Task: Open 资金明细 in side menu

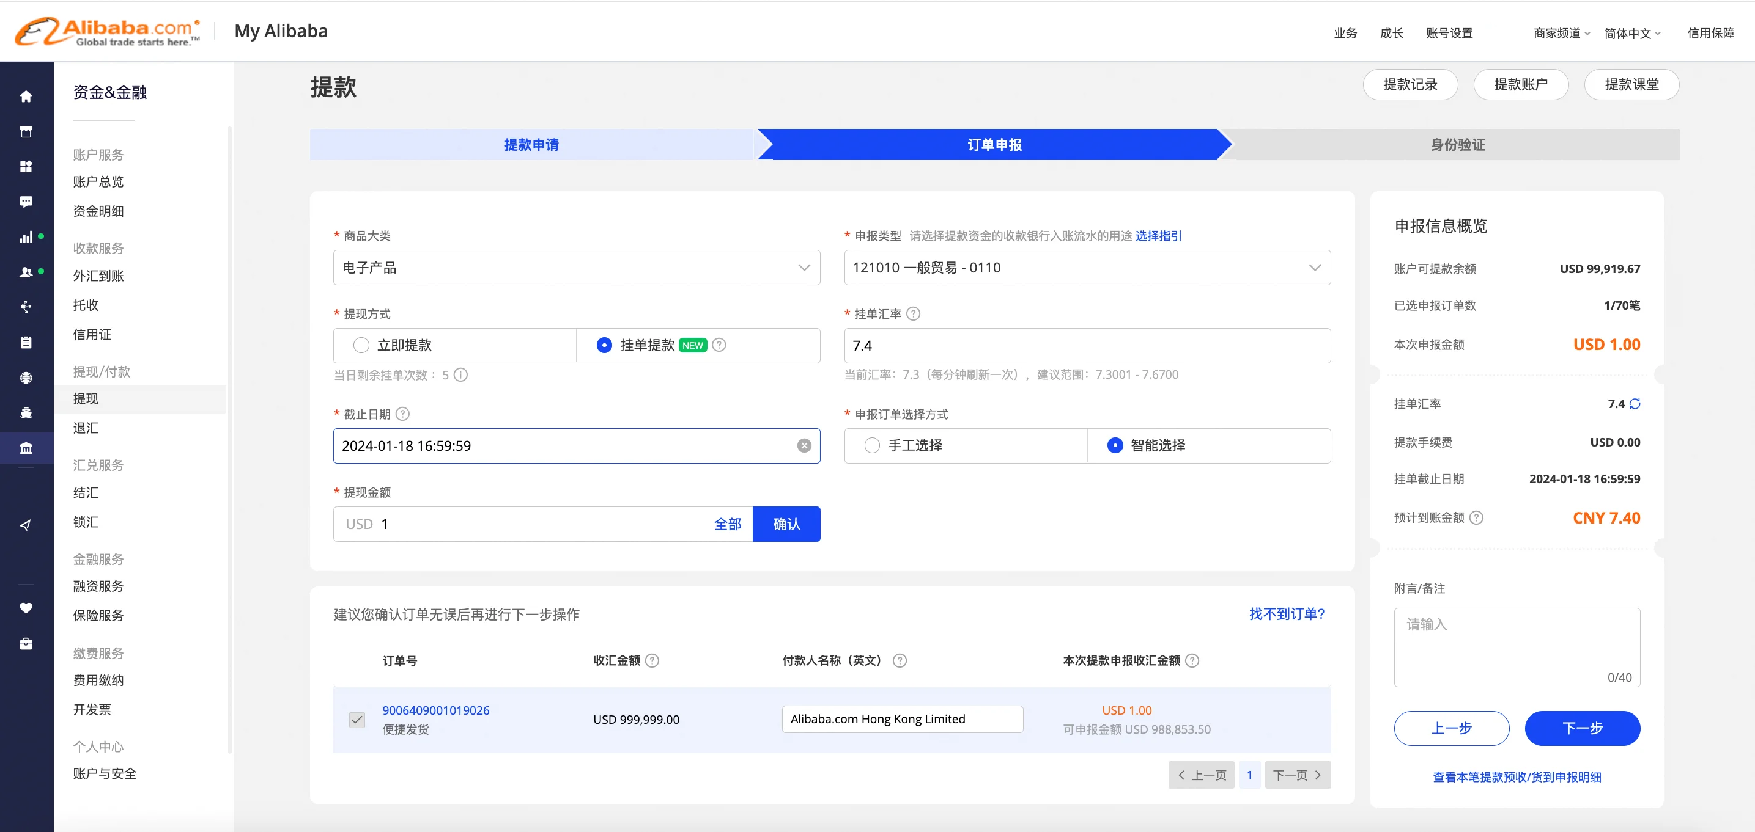Action: (98, 211)
